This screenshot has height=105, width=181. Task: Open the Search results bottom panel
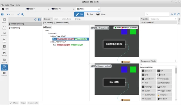pos(33,103)
